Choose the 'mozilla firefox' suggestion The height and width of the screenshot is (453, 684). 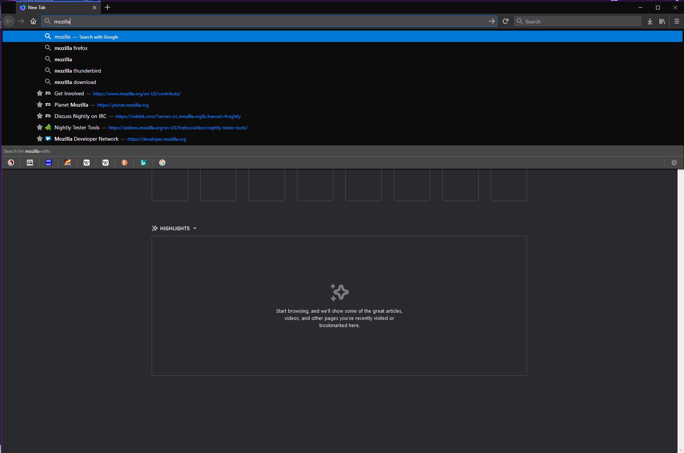pyautogui.click(x=342, y=48)
